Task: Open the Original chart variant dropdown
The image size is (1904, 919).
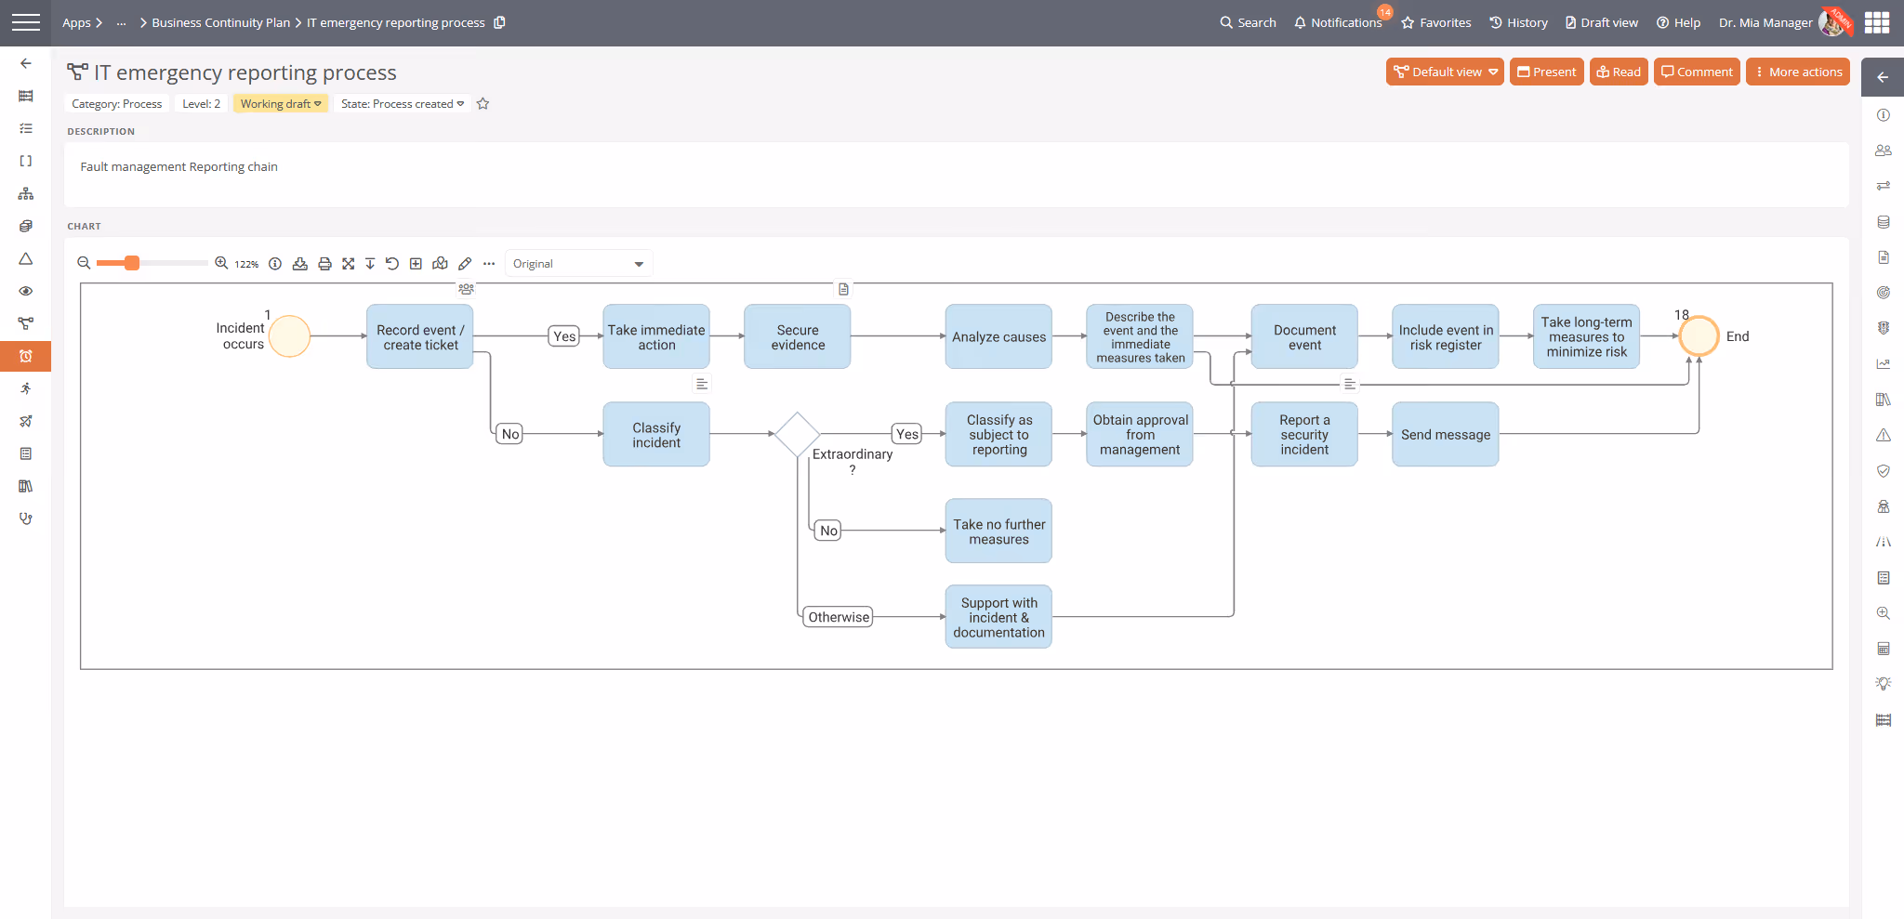Action: (578, 264)
